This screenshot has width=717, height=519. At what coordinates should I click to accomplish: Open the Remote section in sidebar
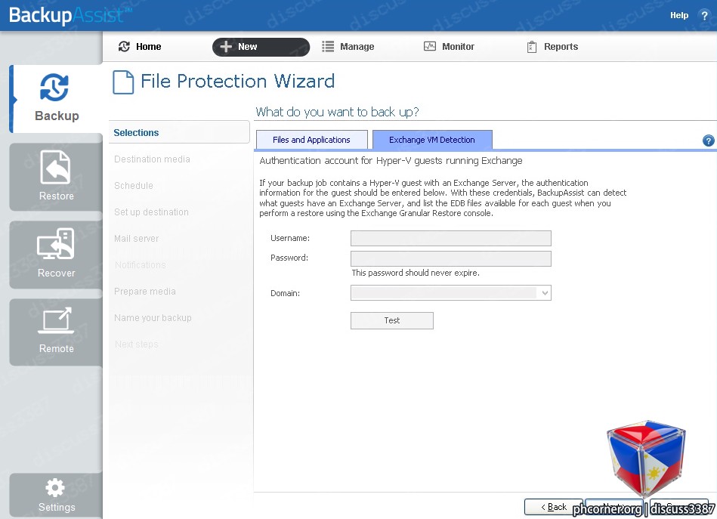pyautogui.click(x=56, y=332)
